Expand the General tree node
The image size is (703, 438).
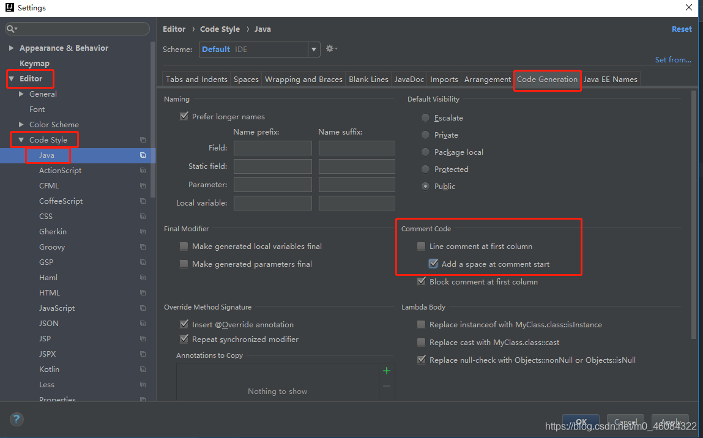21,94
